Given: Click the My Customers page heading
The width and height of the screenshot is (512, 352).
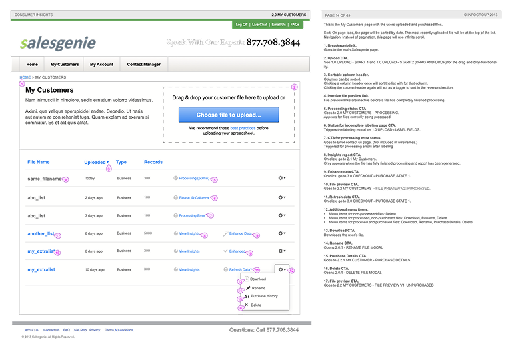Looking at the screenshot, I should pos(49,90).
